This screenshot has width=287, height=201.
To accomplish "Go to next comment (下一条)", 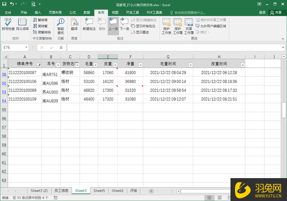I will pyautogui.click(x=125, y=24).
